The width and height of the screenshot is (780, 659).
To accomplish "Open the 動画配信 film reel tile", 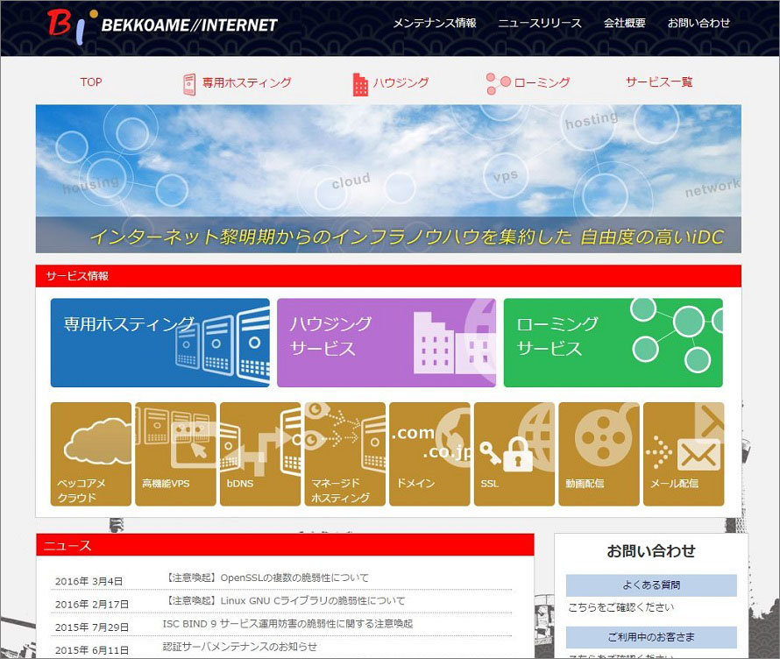I will point(599,454).
